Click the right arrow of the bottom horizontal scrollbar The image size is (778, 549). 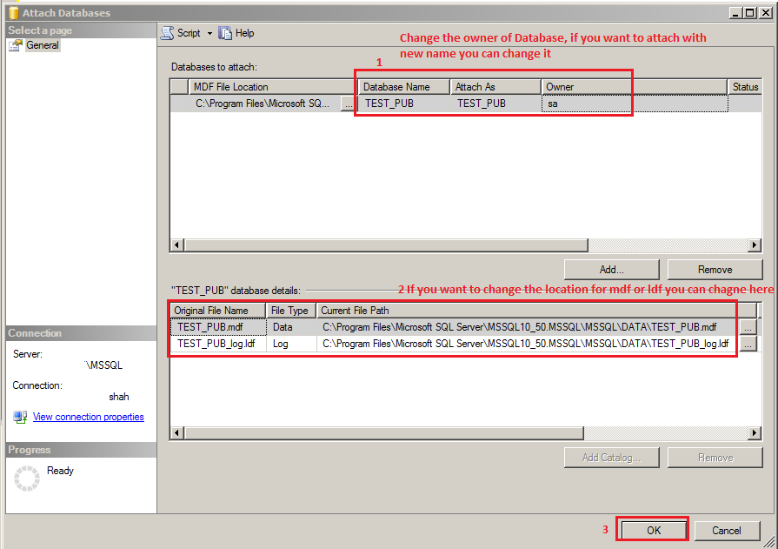click(x=755, y=432)
